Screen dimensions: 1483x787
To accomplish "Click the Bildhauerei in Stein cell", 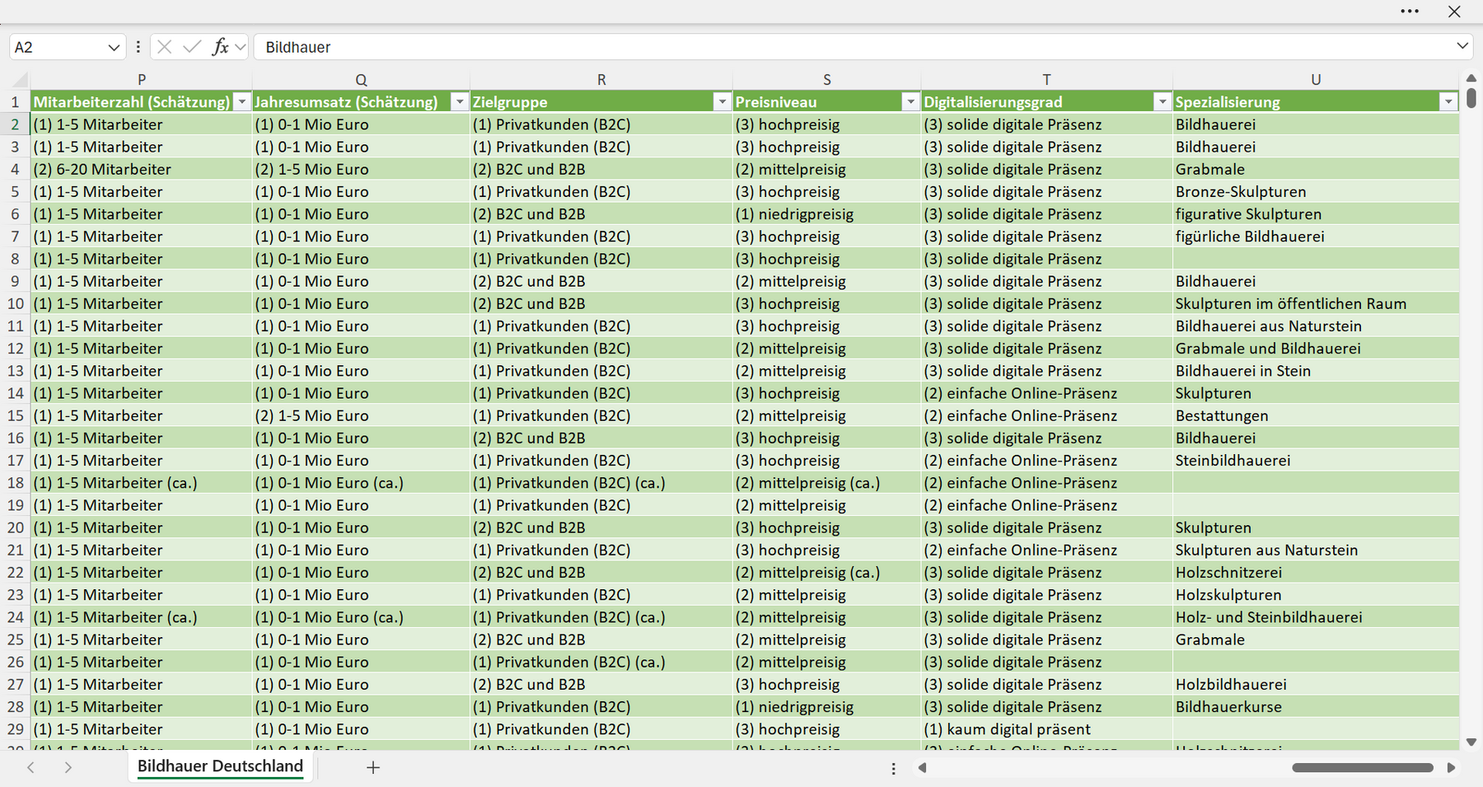I will (x=1316, y=371).
